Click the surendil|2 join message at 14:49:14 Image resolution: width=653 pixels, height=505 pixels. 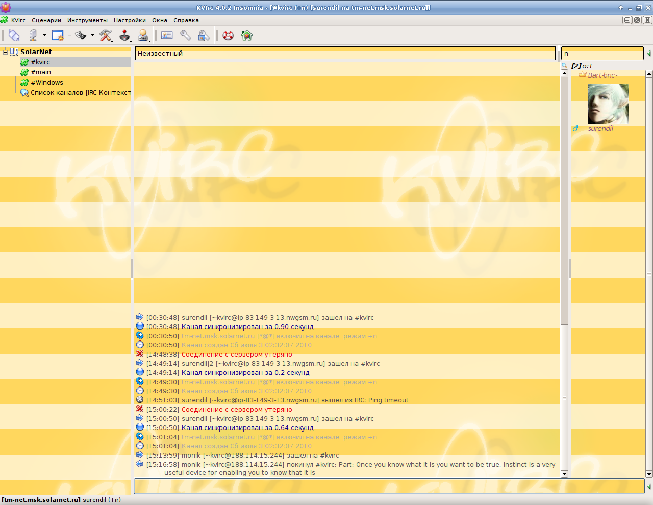[x=281, y=364]
